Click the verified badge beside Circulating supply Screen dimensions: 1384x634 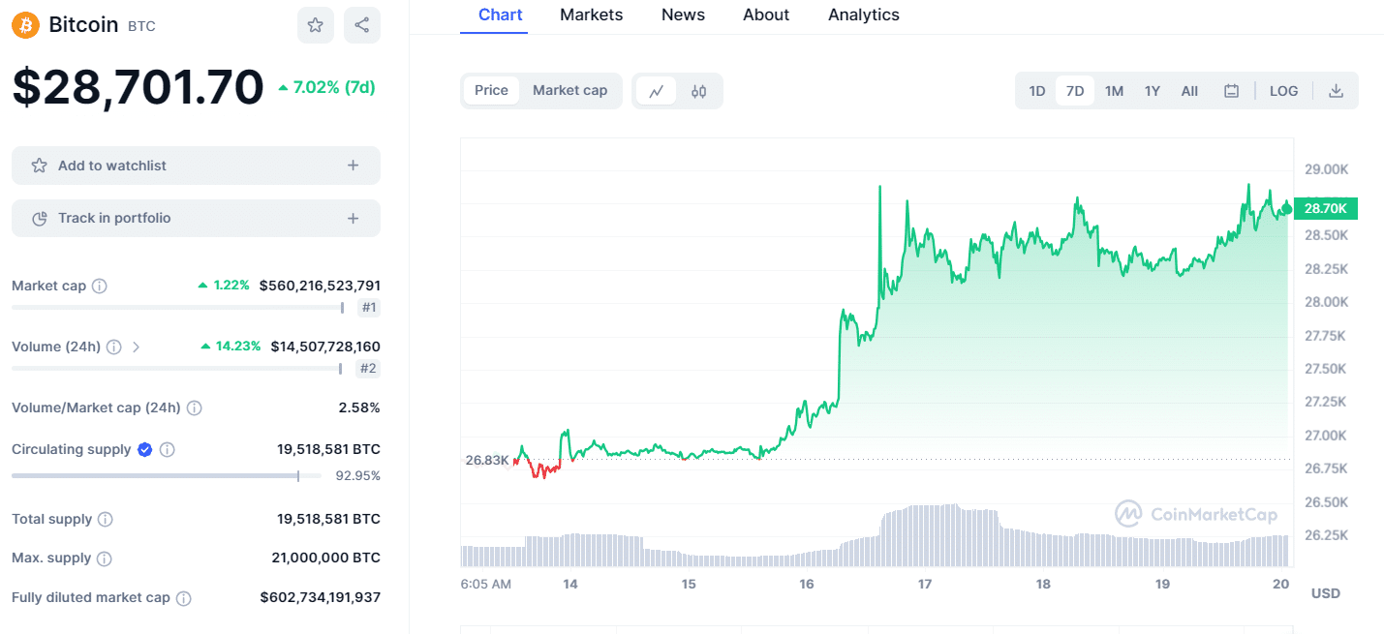coord(145,449)
